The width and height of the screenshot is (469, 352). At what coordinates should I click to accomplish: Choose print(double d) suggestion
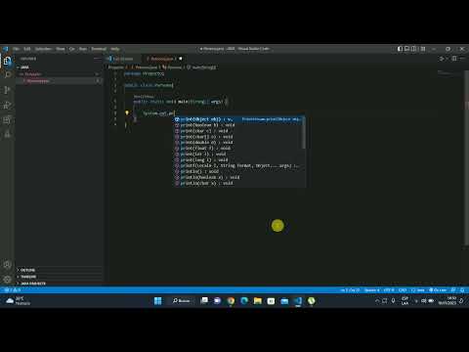coord(239,143)
